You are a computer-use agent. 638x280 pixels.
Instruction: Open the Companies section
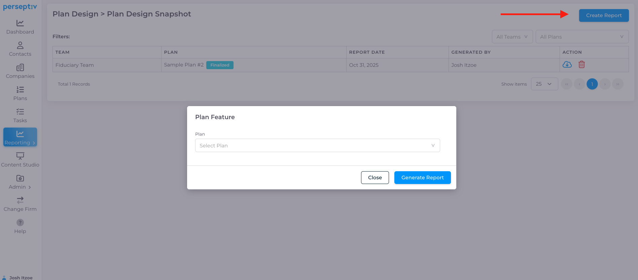click(x=20, y=71)
